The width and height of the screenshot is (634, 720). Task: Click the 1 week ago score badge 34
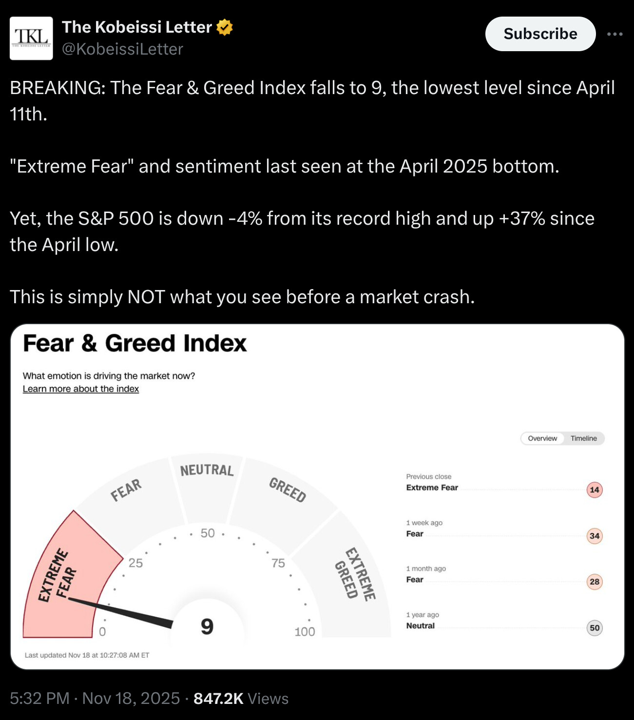pyautogui.click(x=594, y=536)
